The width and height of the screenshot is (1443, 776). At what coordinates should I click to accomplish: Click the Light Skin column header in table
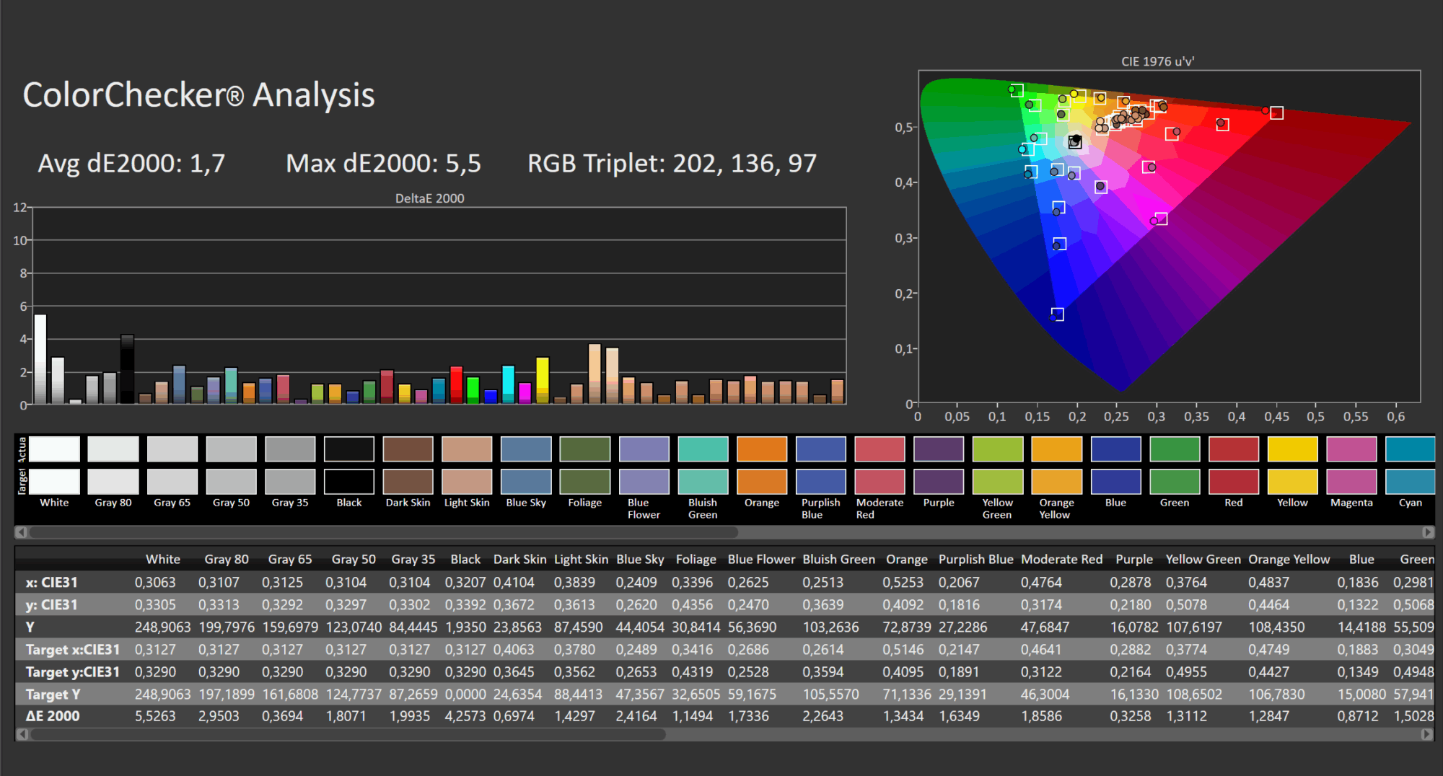581,559
